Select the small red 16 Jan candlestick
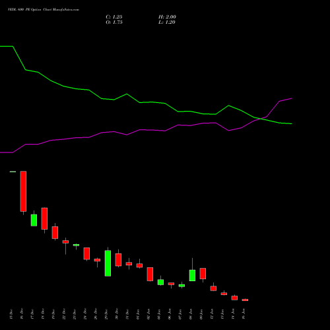The image size is (330, 330). point(245,300)
